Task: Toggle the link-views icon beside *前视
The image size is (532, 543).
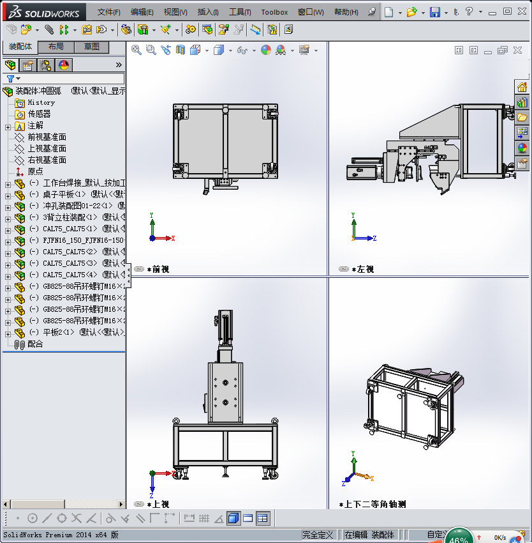Action: pyautogui.click(x=139, y=269)
